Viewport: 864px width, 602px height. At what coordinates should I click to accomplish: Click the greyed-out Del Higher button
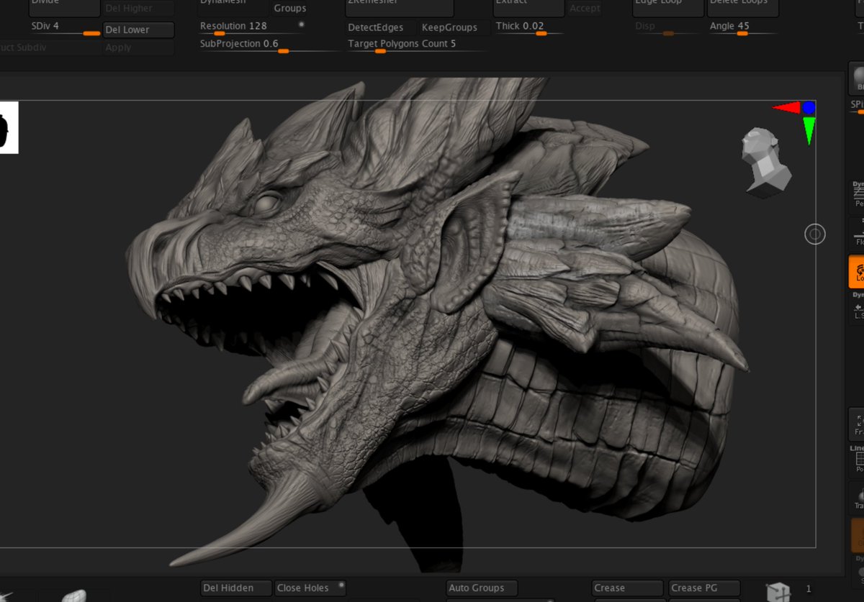click(x=138, y=9)
